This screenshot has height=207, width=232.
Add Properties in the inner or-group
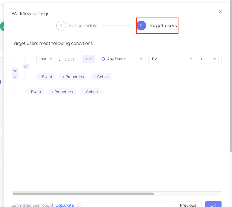[x=73, y=77]
